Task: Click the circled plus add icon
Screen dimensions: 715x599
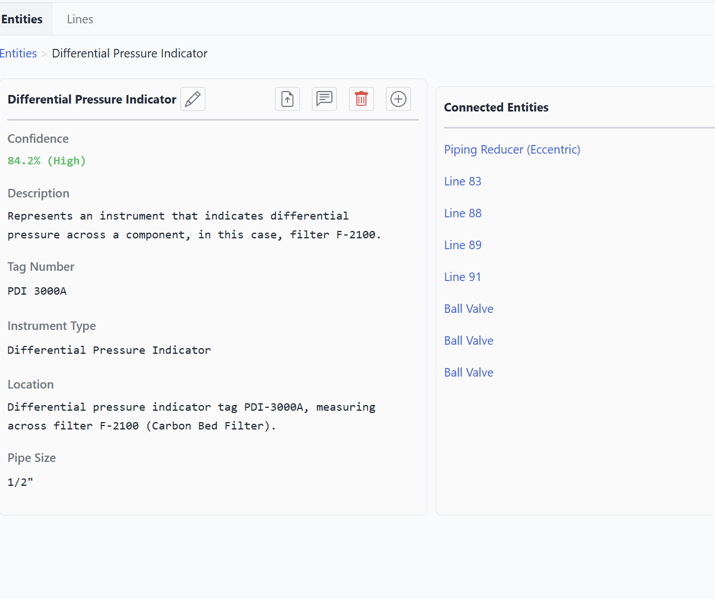Action: point(398,99)
